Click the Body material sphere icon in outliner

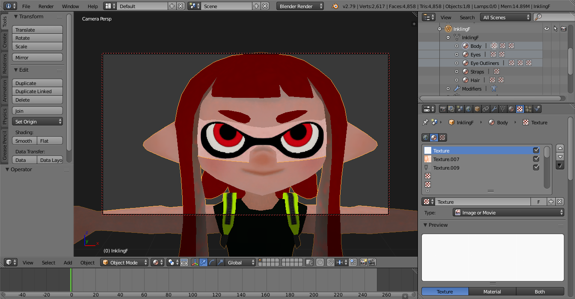[466, 46]
